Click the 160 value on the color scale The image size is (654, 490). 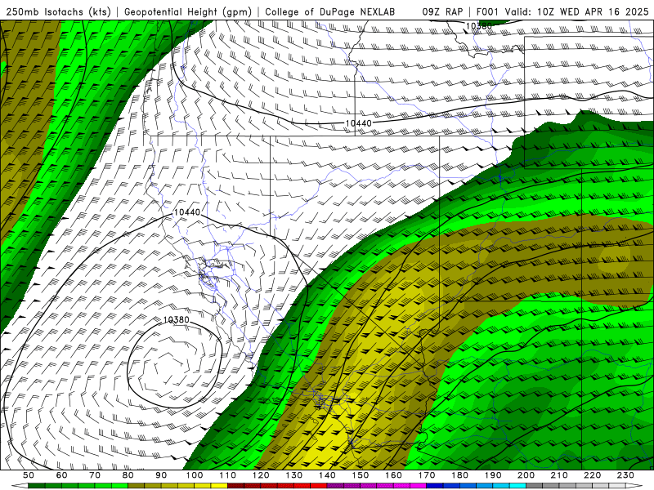[393, 475]
